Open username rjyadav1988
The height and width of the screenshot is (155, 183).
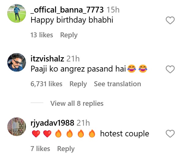tap(52, 123)
